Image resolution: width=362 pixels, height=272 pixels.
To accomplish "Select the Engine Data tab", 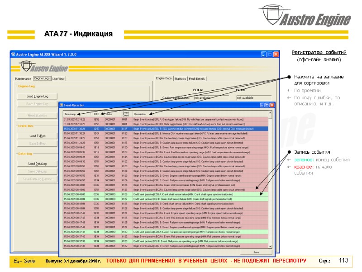I will point(164,78).
